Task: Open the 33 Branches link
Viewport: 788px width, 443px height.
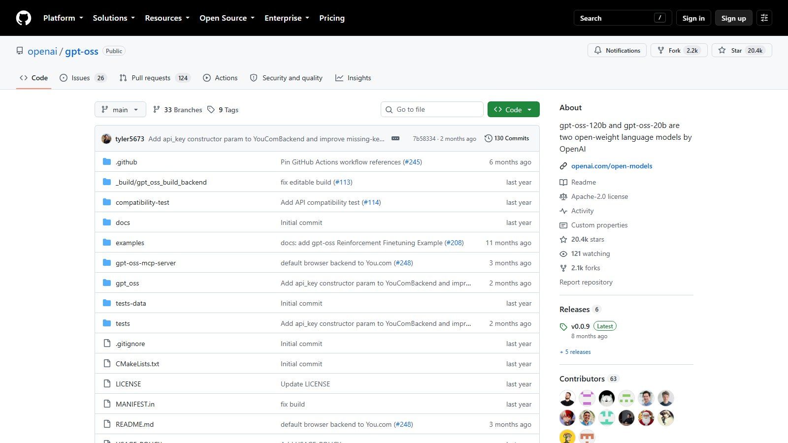Action: click(x=177, y=109)
